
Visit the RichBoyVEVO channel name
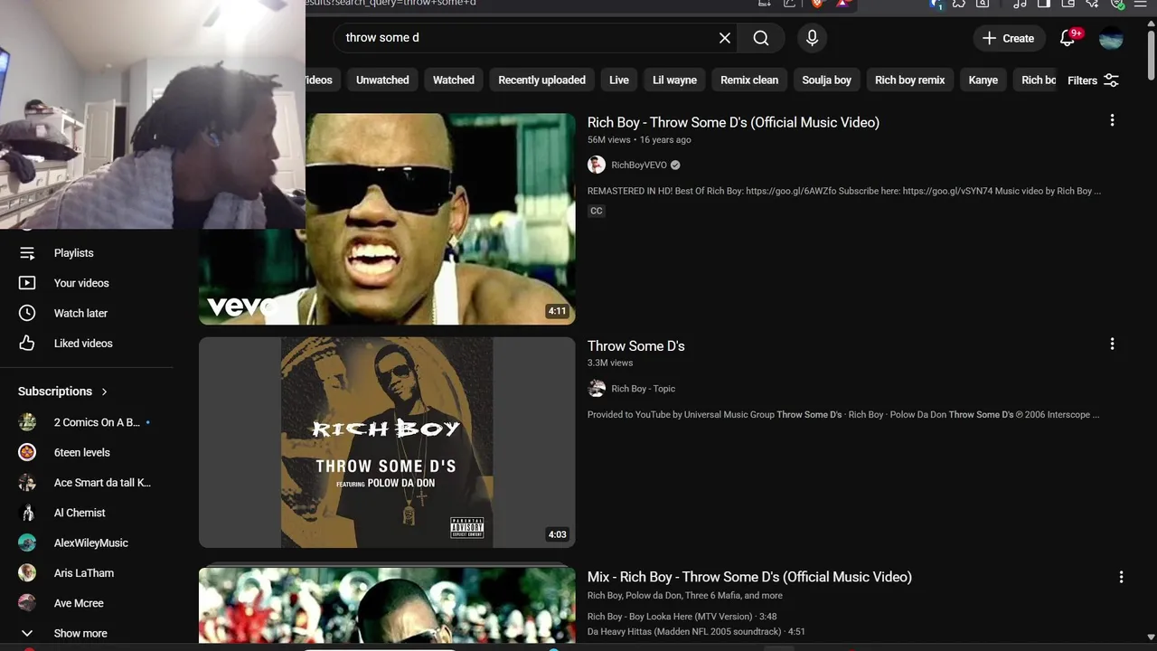639,165
